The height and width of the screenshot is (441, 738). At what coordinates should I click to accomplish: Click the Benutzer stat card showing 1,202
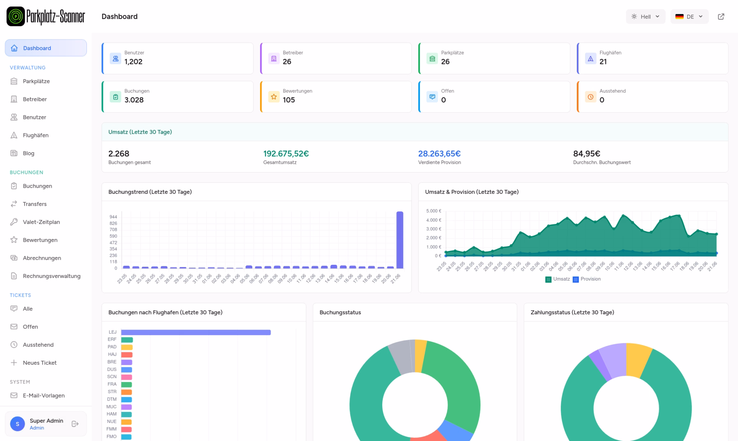pos(178,59)
